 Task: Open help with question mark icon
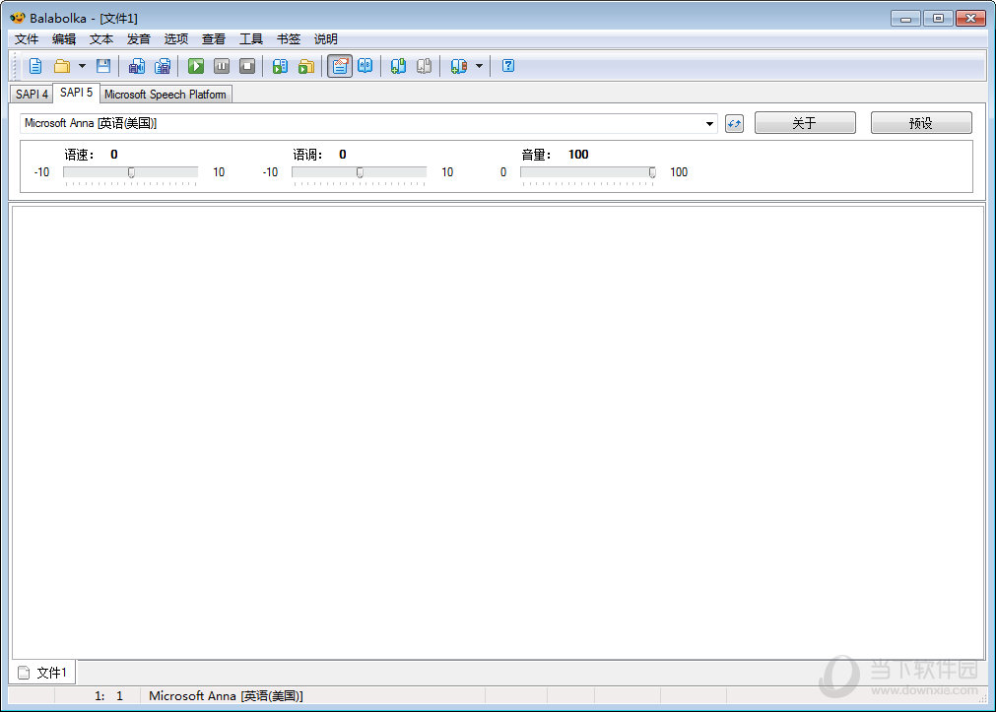click(508, 66)
